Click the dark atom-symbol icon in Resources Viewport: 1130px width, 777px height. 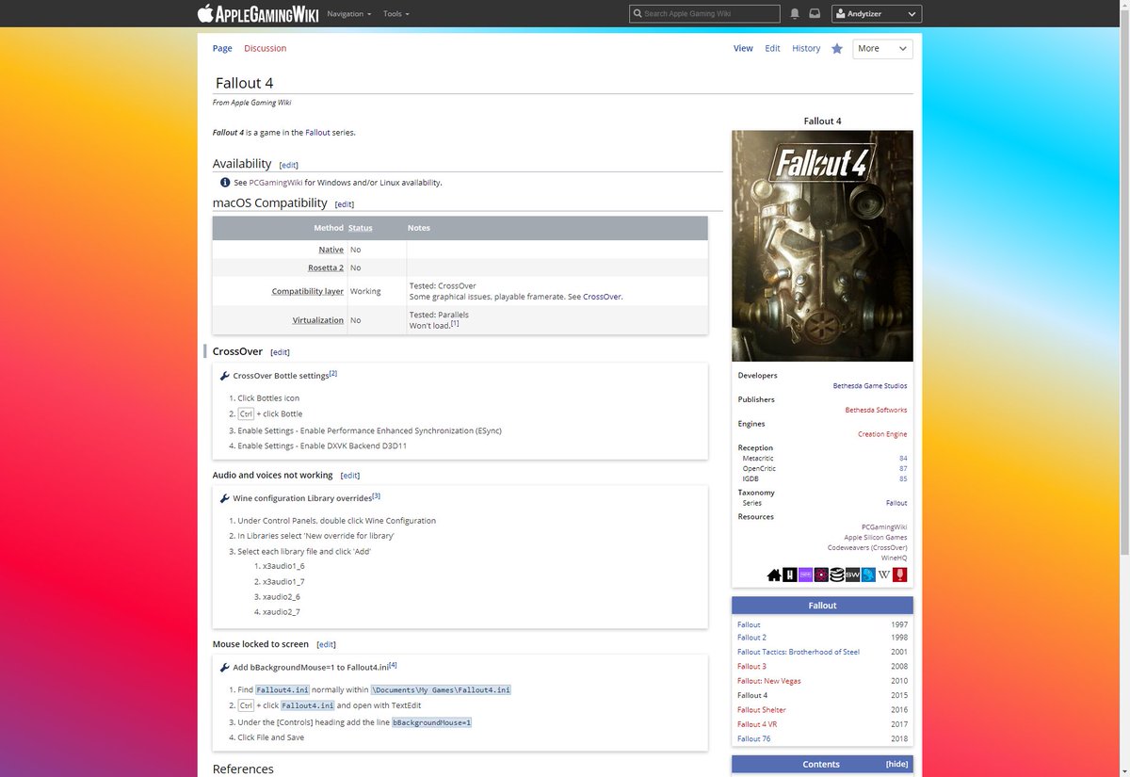(821, 574)
